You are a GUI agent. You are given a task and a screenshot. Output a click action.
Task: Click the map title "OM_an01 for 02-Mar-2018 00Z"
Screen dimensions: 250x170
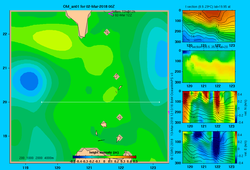coord(89,6)
